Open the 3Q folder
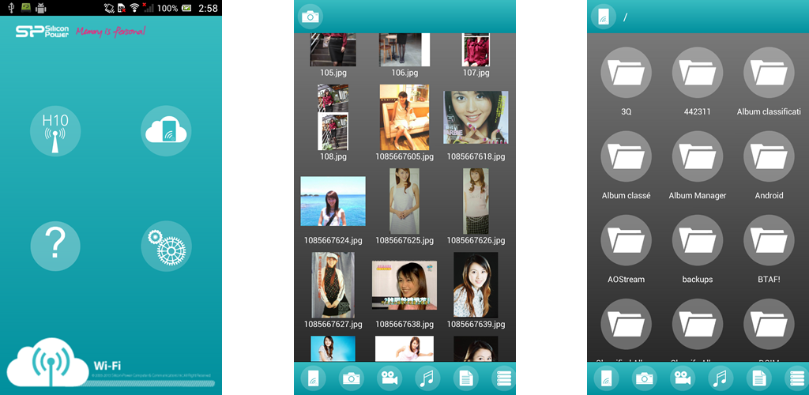The image size is (809, 395). [x=627, y=73]
